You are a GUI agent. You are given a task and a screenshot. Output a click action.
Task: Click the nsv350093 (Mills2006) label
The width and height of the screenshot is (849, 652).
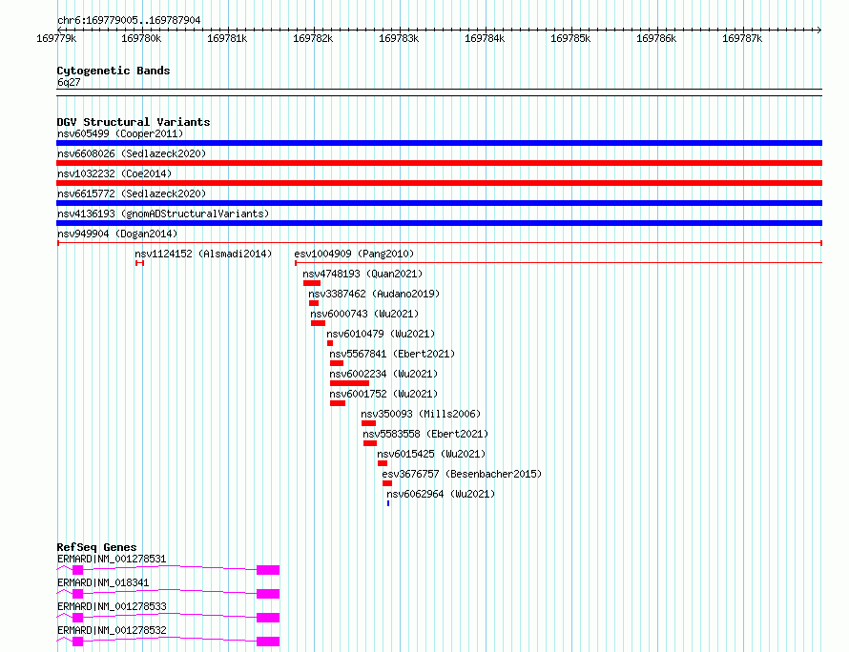click(x=421, y=414)
